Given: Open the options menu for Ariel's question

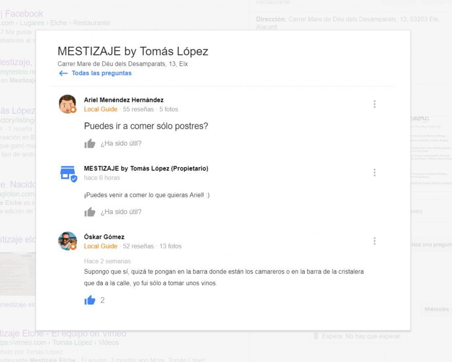Looking at the screenshot, I should pyautogui.click(x=374, y=104).
